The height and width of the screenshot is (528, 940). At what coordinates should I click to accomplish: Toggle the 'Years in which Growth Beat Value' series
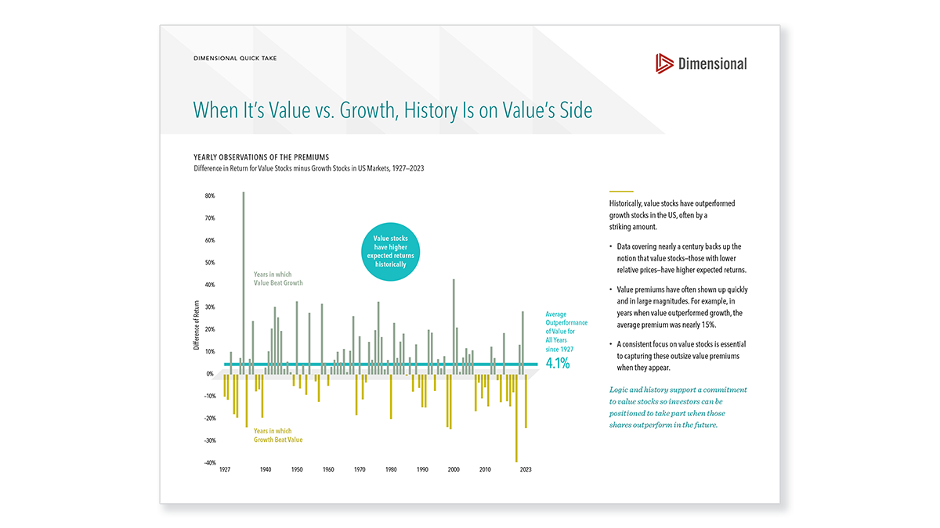[279, 435]
